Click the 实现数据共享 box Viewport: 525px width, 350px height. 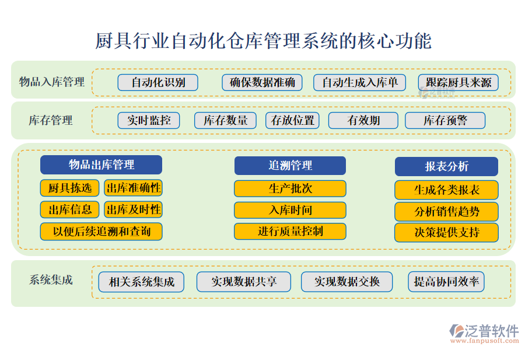pyautogui.click(x=243, y=282)
